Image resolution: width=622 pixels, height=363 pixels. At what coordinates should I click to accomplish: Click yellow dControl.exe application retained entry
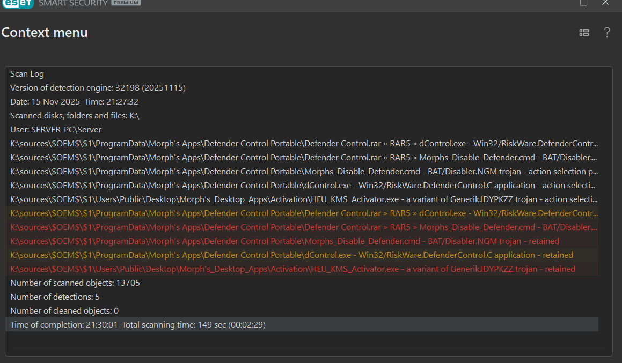pos(291,255)
